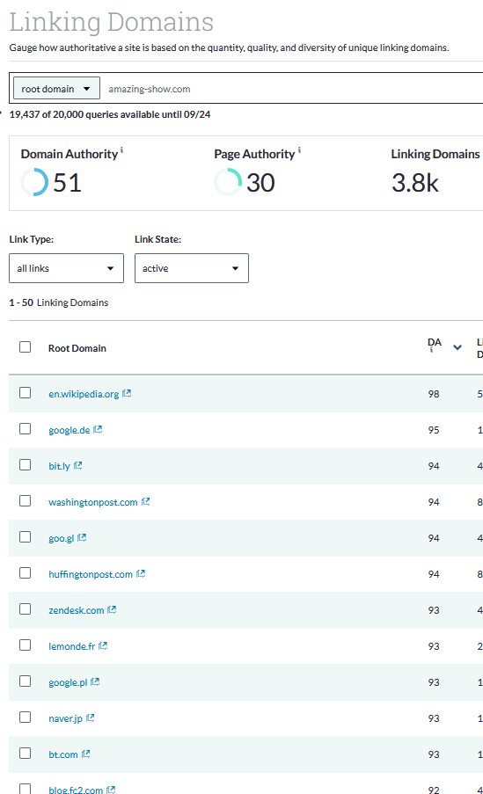
Task: Open the zendesk.com domain link
Action: click(77, 610)
